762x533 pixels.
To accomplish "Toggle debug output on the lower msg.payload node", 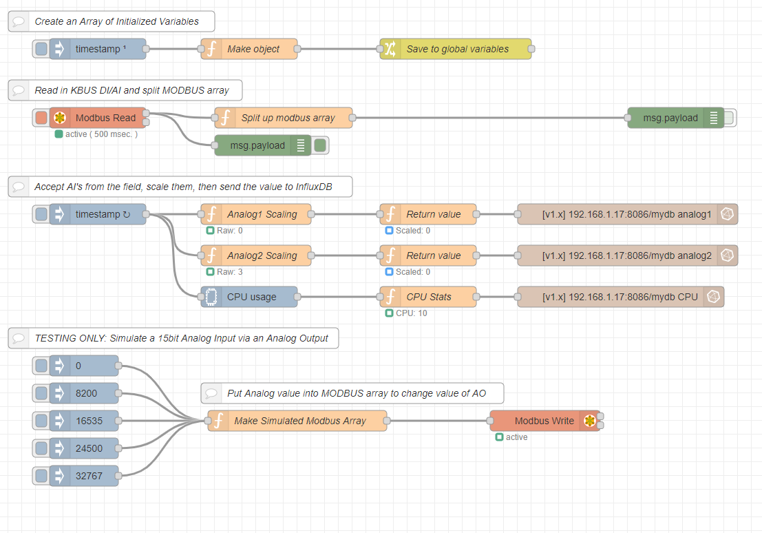I will (321, 145).
